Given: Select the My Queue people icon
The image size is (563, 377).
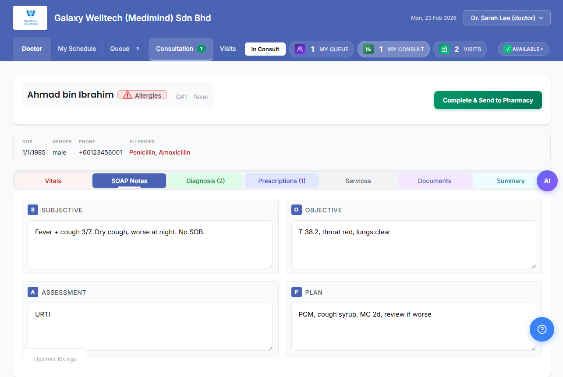Looking at the screenshot, I should click(x=300, y=49).
